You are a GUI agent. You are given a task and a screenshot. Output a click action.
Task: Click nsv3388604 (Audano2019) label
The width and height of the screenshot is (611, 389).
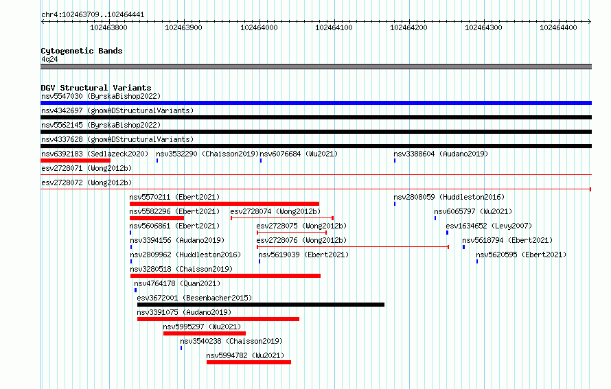(x=441, y=154)
